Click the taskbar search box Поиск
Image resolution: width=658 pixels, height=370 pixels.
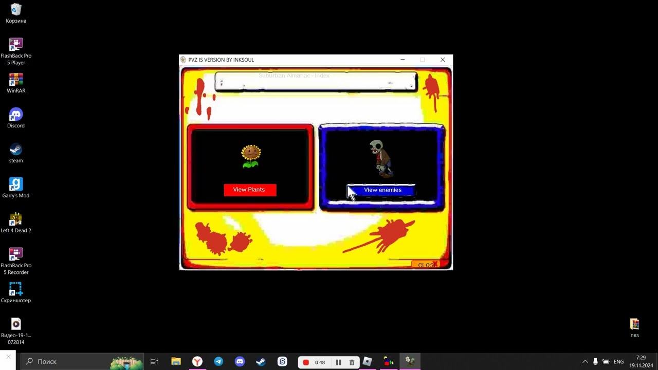pyautogui.click(x=82, y=362)
